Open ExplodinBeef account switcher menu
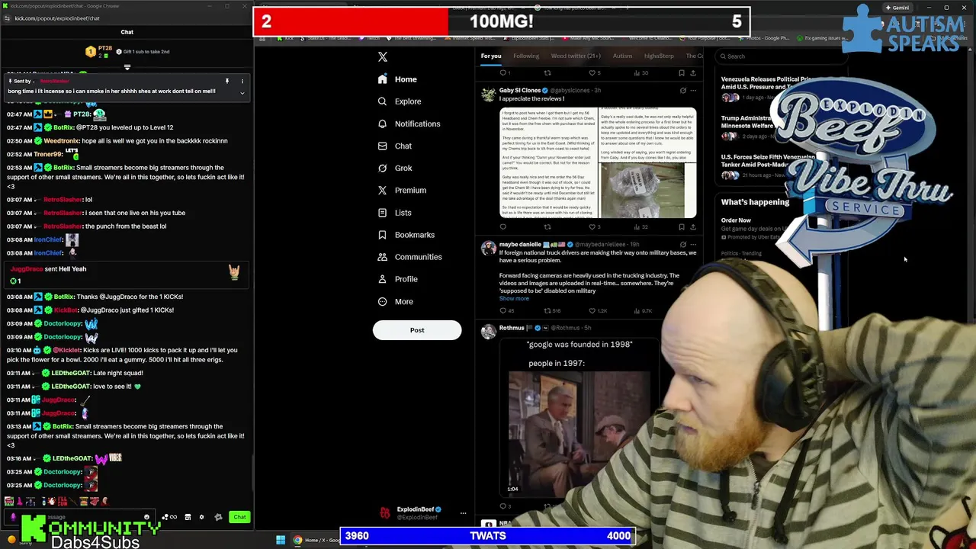The width and height of the screenshot is (976, 549). pos(463,513)
